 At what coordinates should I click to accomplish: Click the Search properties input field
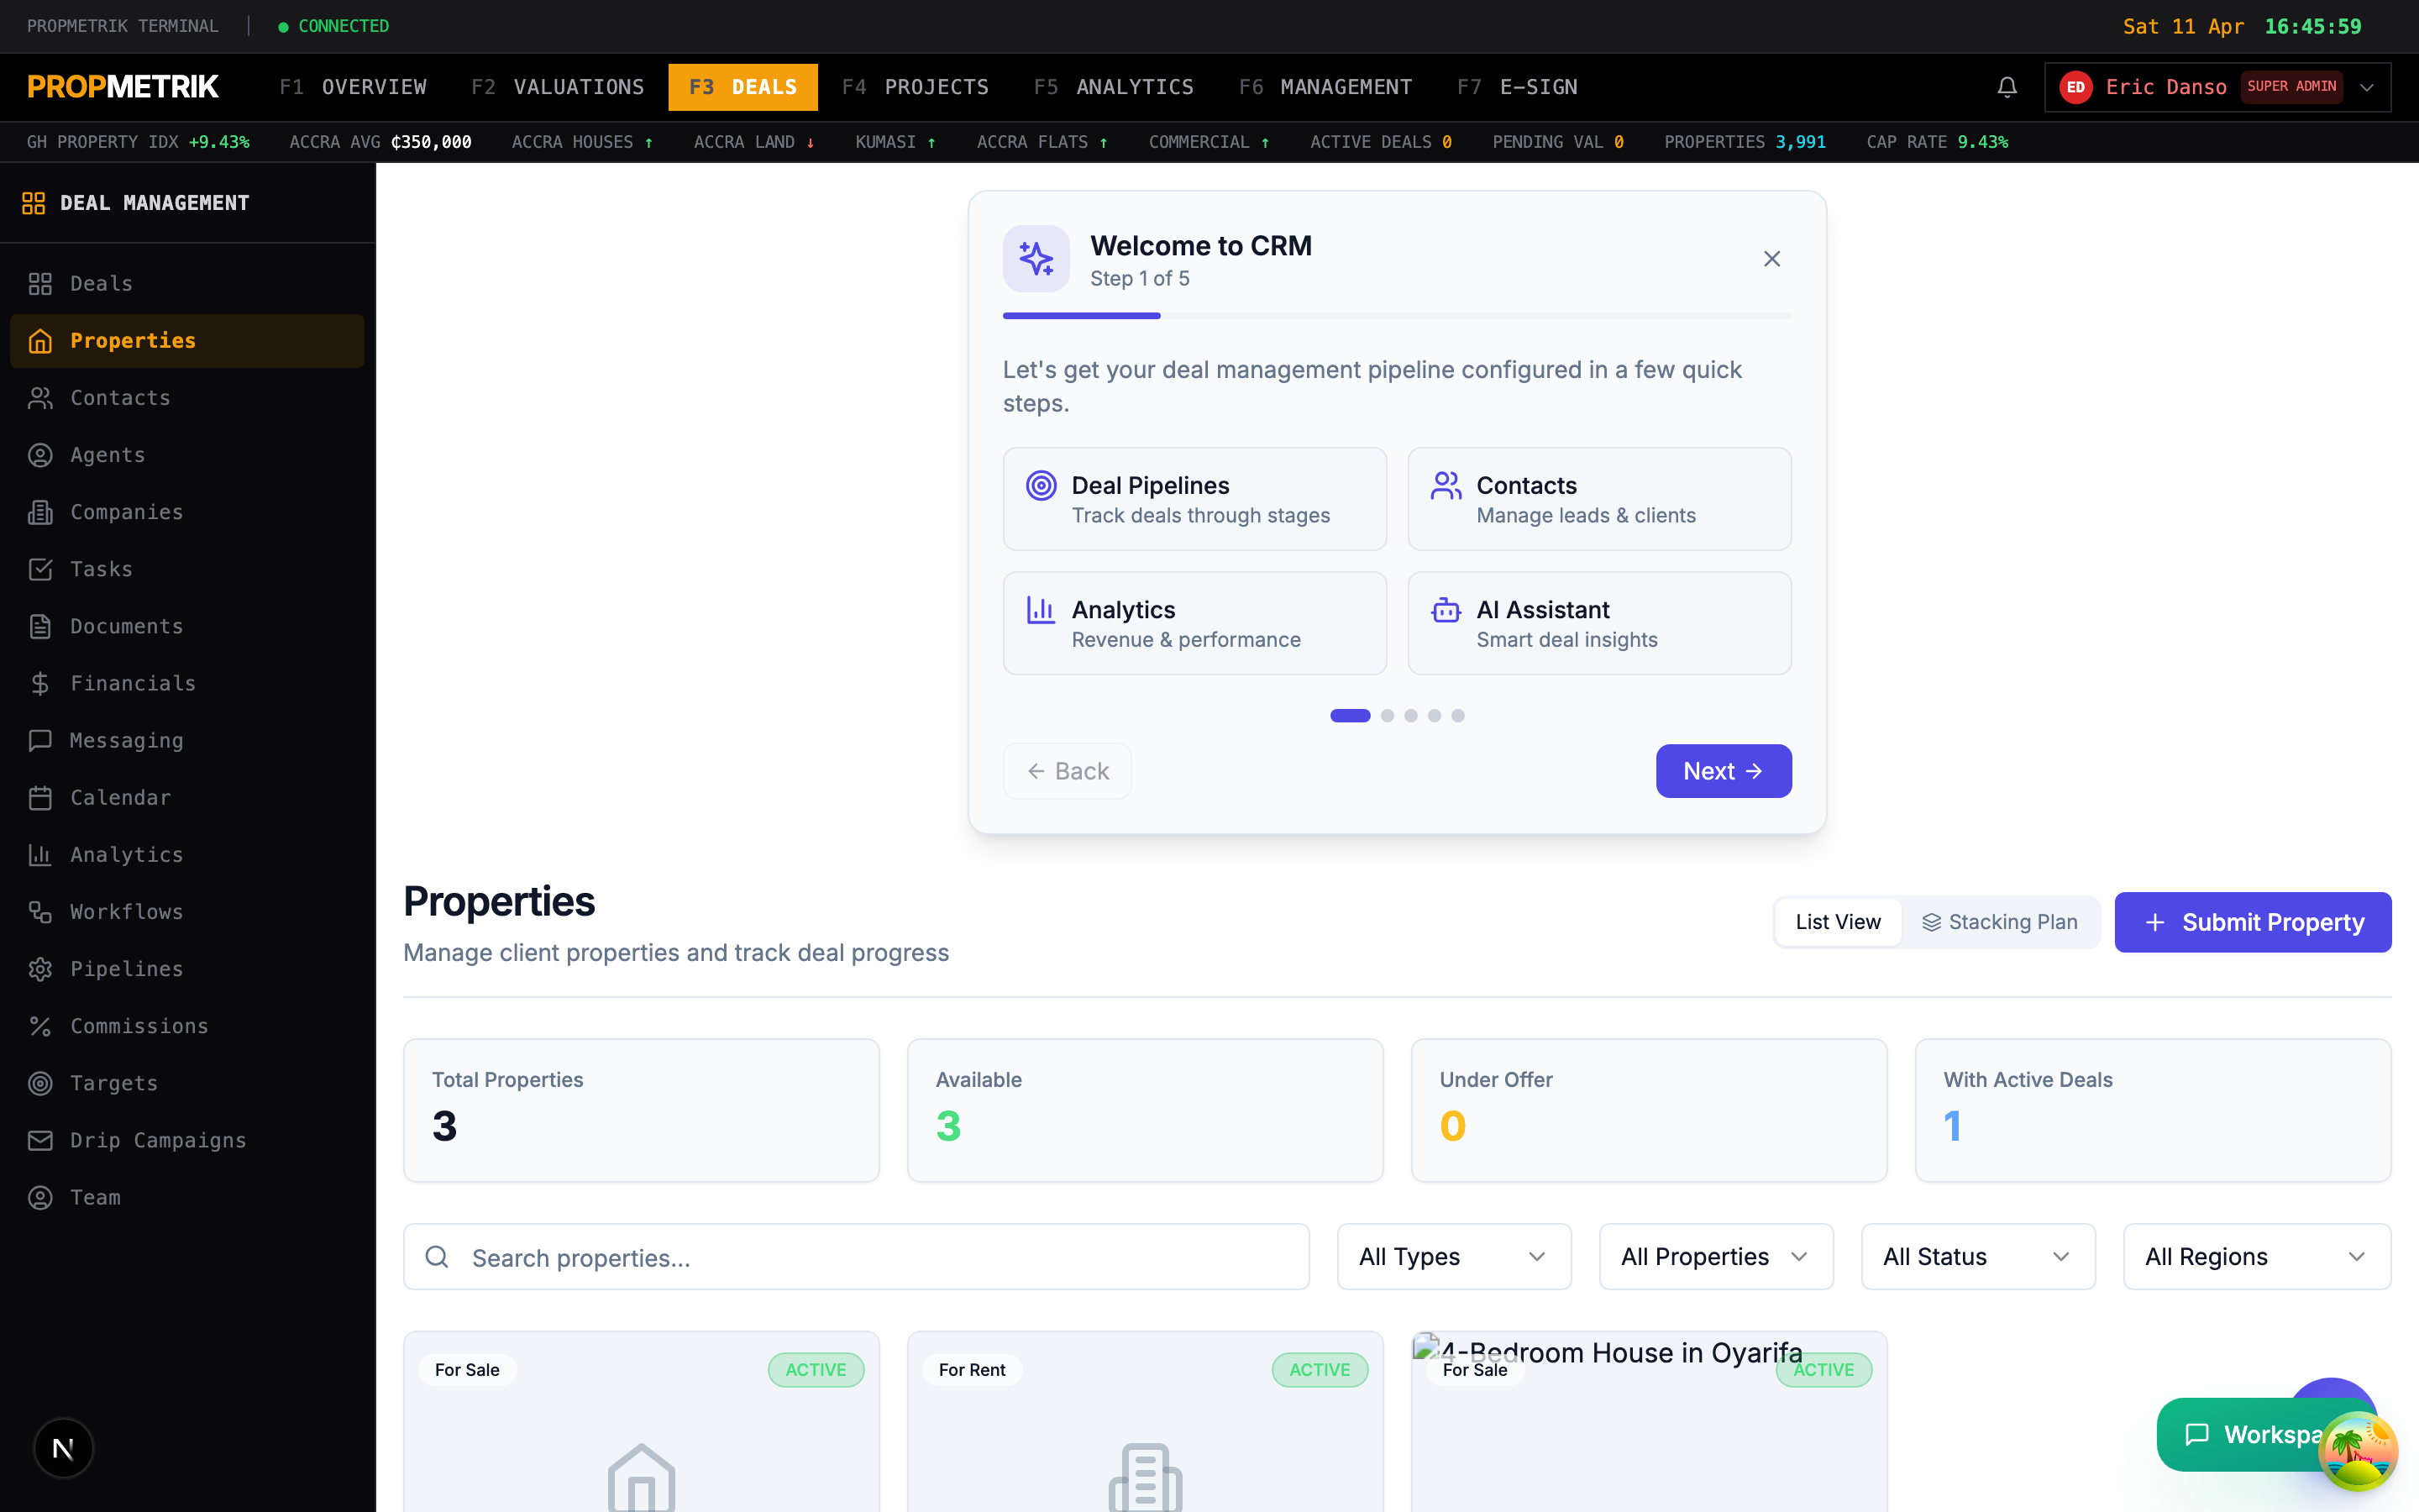[x=856, y=1257]
